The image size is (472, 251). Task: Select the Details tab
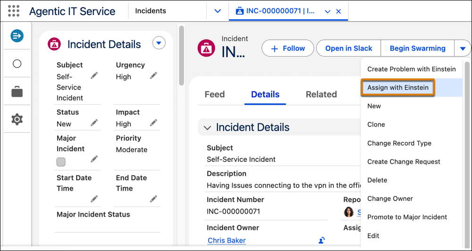265,94
